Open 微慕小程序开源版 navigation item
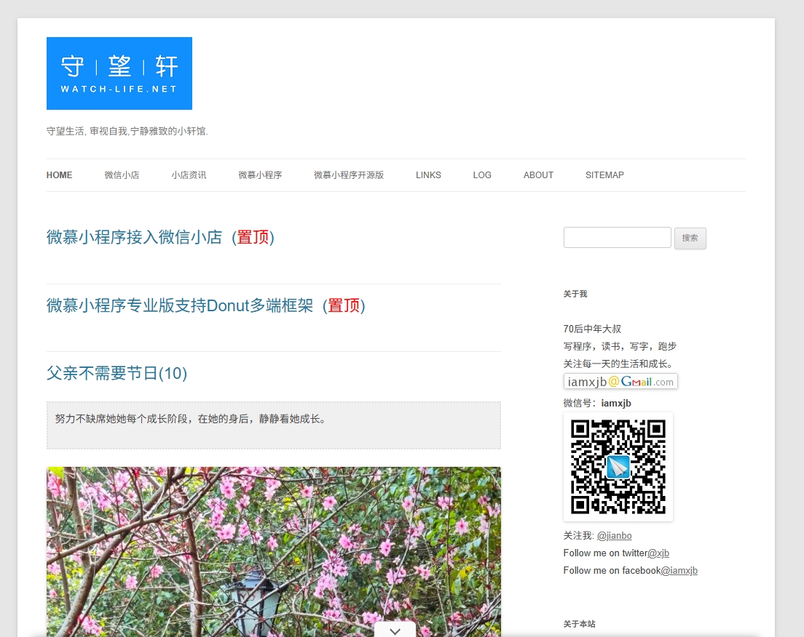This screenshot has height=637, width=804. (349, 175)
